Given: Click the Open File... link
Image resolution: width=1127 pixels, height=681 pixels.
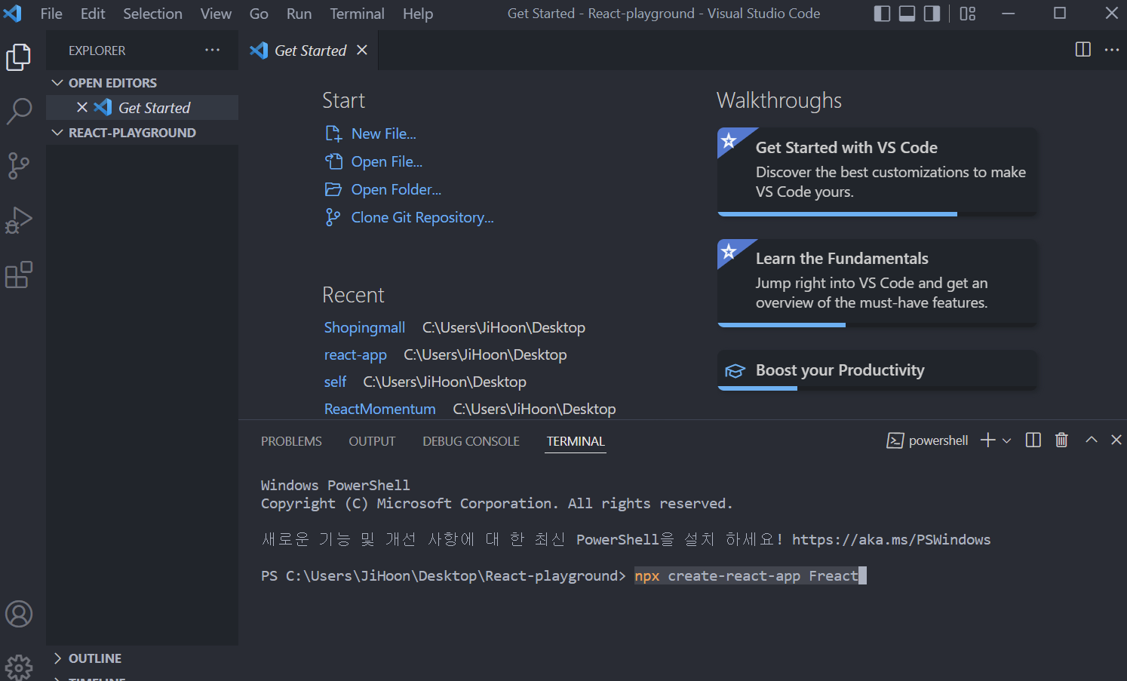Looking at the screenshot, I should click(387, 161).
